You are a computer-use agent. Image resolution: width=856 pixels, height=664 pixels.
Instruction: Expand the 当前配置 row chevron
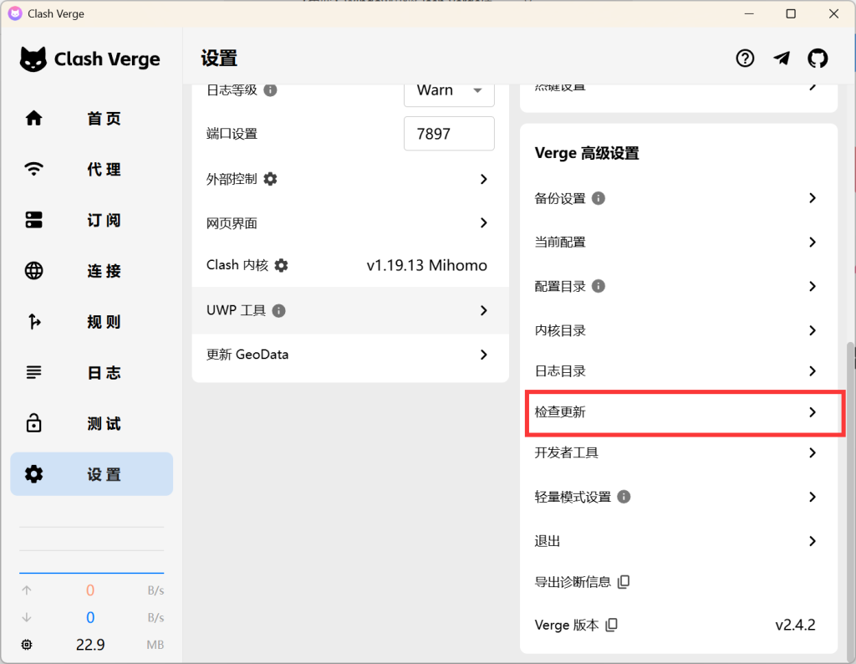pyautogui.click(x=813, y=242)
